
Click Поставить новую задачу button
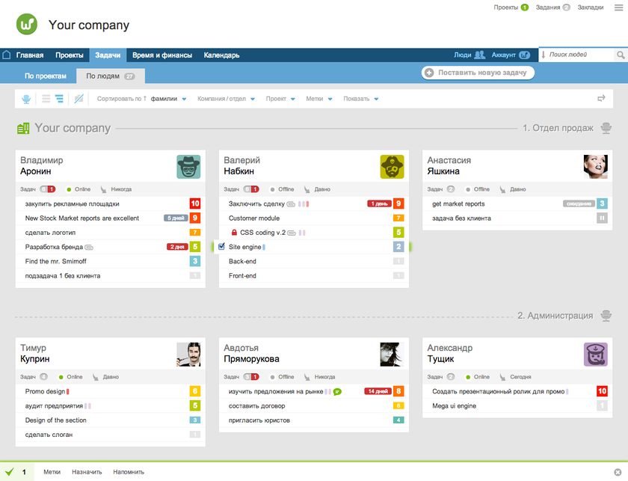point(478,73)
